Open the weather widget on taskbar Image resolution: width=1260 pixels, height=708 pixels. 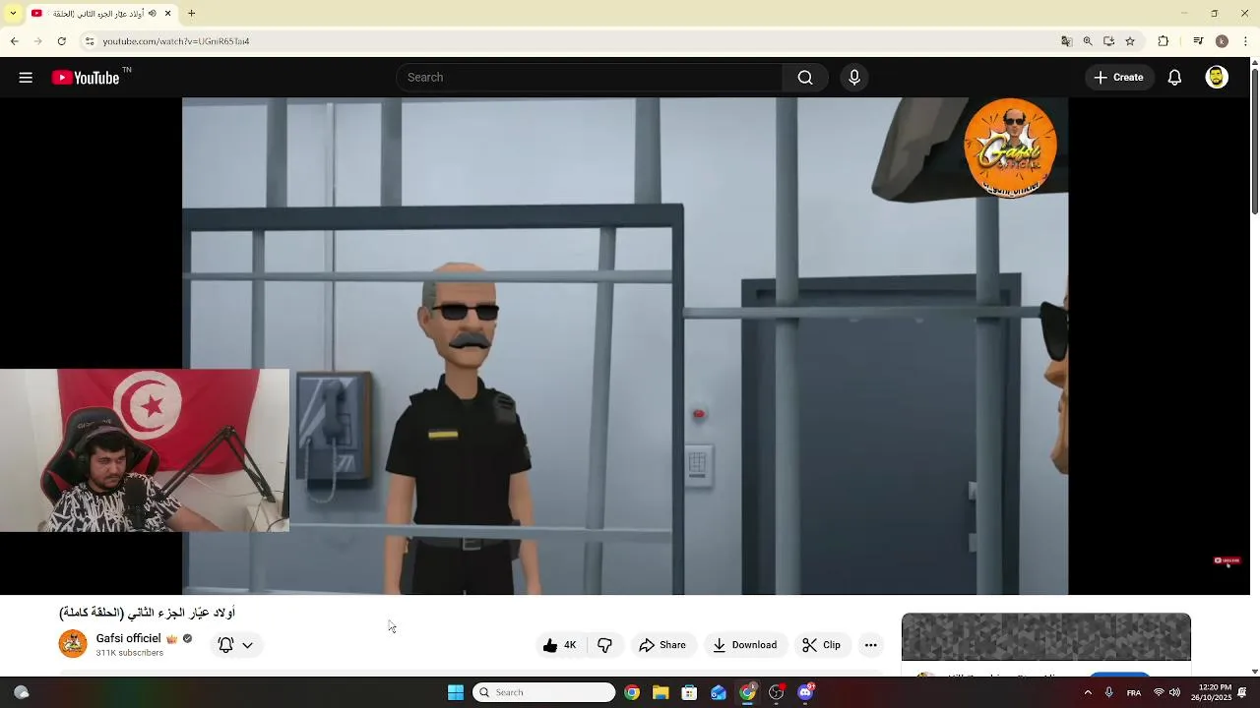click(21, 692)
